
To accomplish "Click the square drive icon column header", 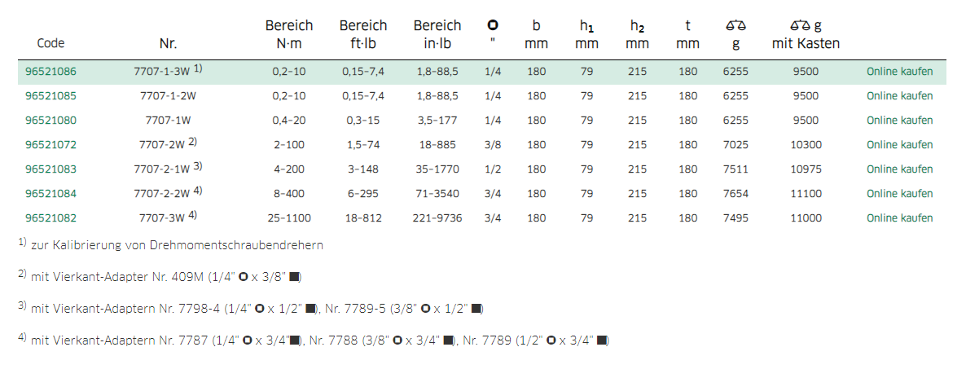I will 493,34.
